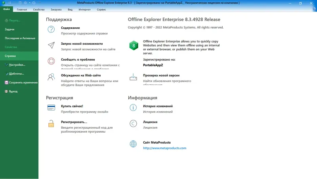Open Задачи in the sidebar
This screenshot has width=317, height=179.
[19, 29]
